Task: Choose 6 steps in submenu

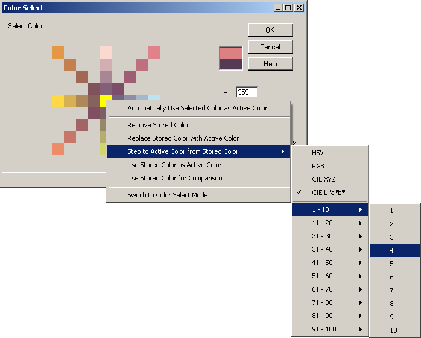Action: 394,277
